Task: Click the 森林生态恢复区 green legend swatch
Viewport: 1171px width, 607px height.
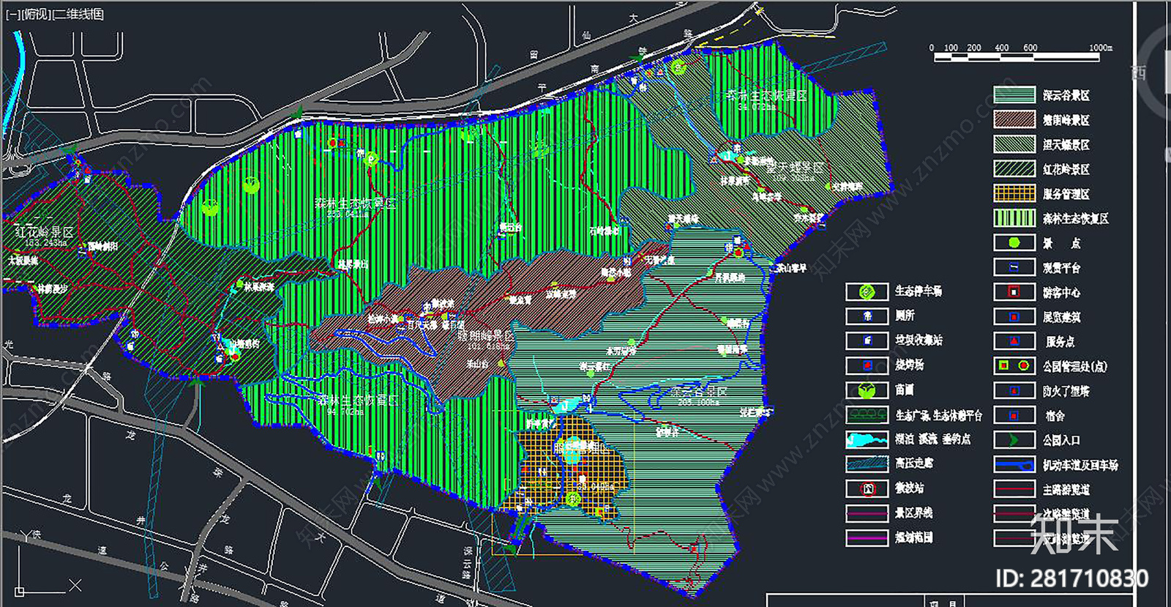Action: (1014, 217)
